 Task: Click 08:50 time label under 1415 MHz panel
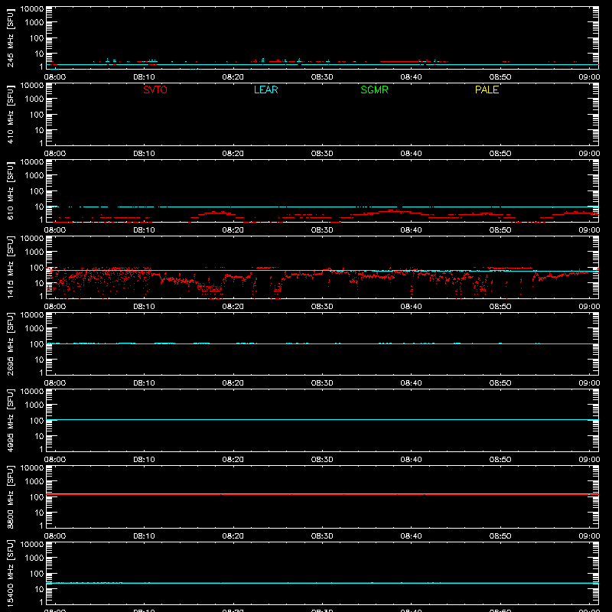500,307
